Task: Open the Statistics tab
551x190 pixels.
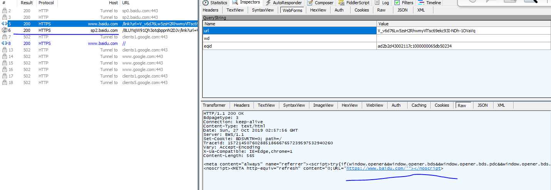Action: [215, 3]
